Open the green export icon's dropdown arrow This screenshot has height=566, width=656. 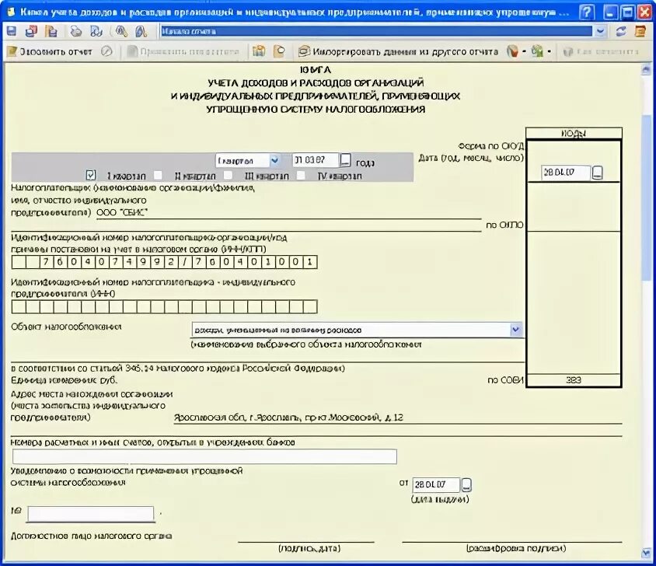tap(549, 51)
